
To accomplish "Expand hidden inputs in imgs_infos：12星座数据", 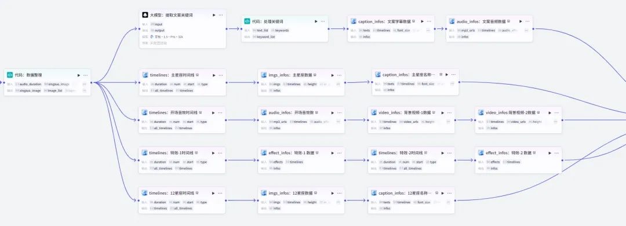I will pyautogui.click(x=339, y=202).
